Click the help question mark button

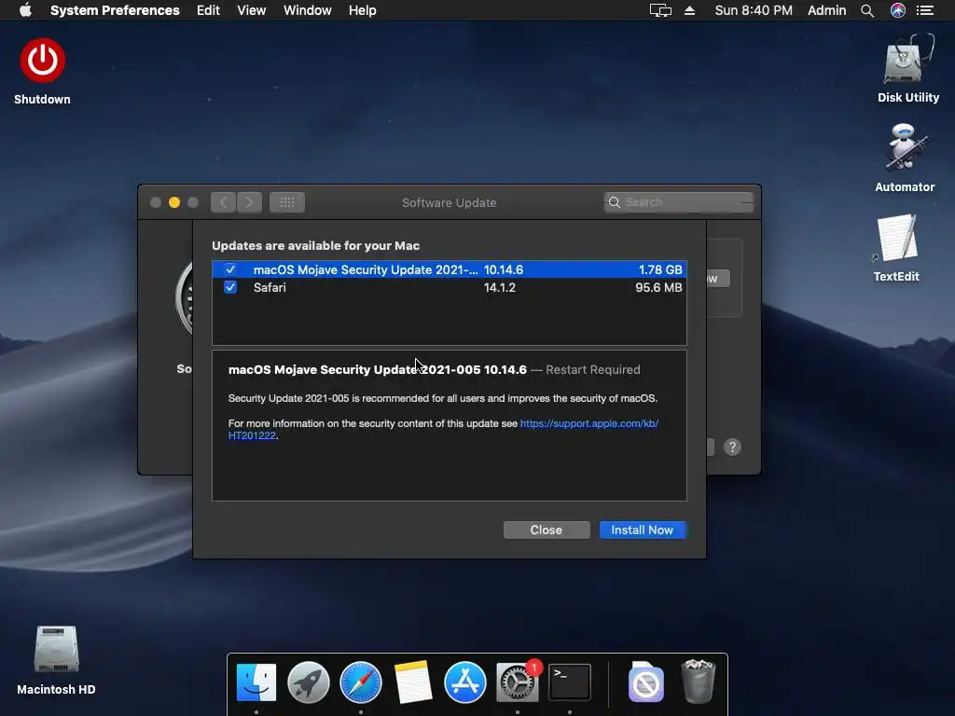coord(732,447)
